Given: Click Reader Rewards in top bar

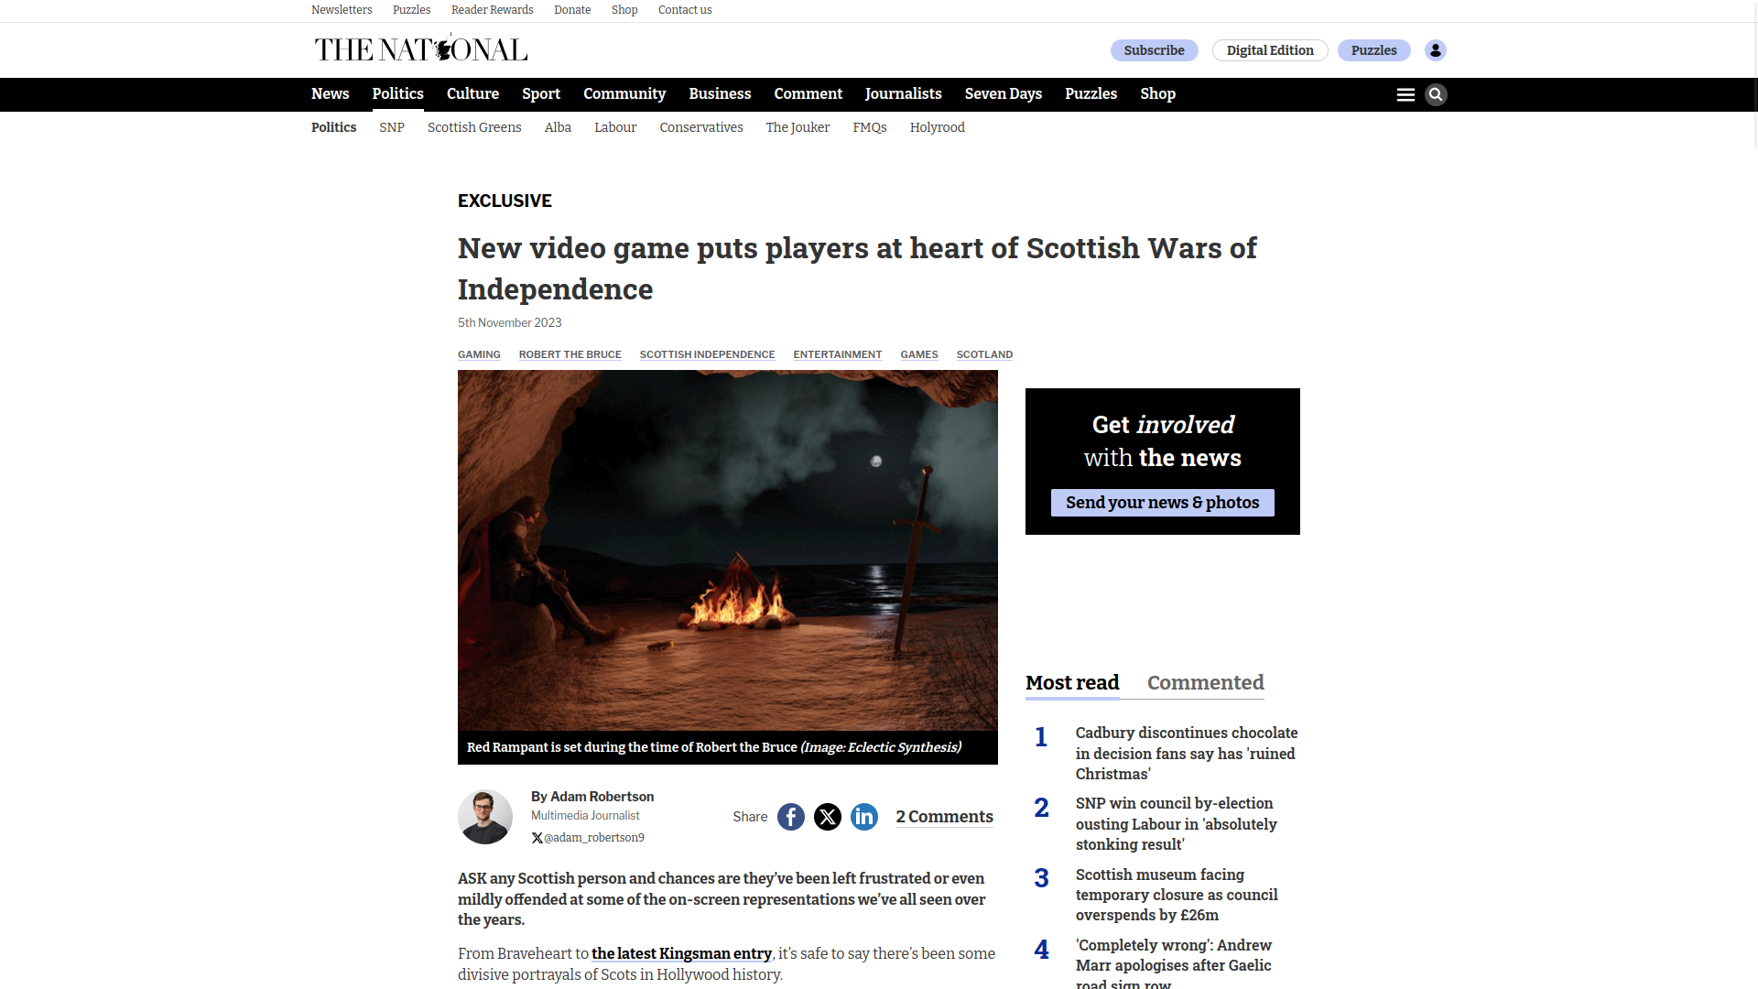Looking at the screenshot, I should click(x=492, y=10).
